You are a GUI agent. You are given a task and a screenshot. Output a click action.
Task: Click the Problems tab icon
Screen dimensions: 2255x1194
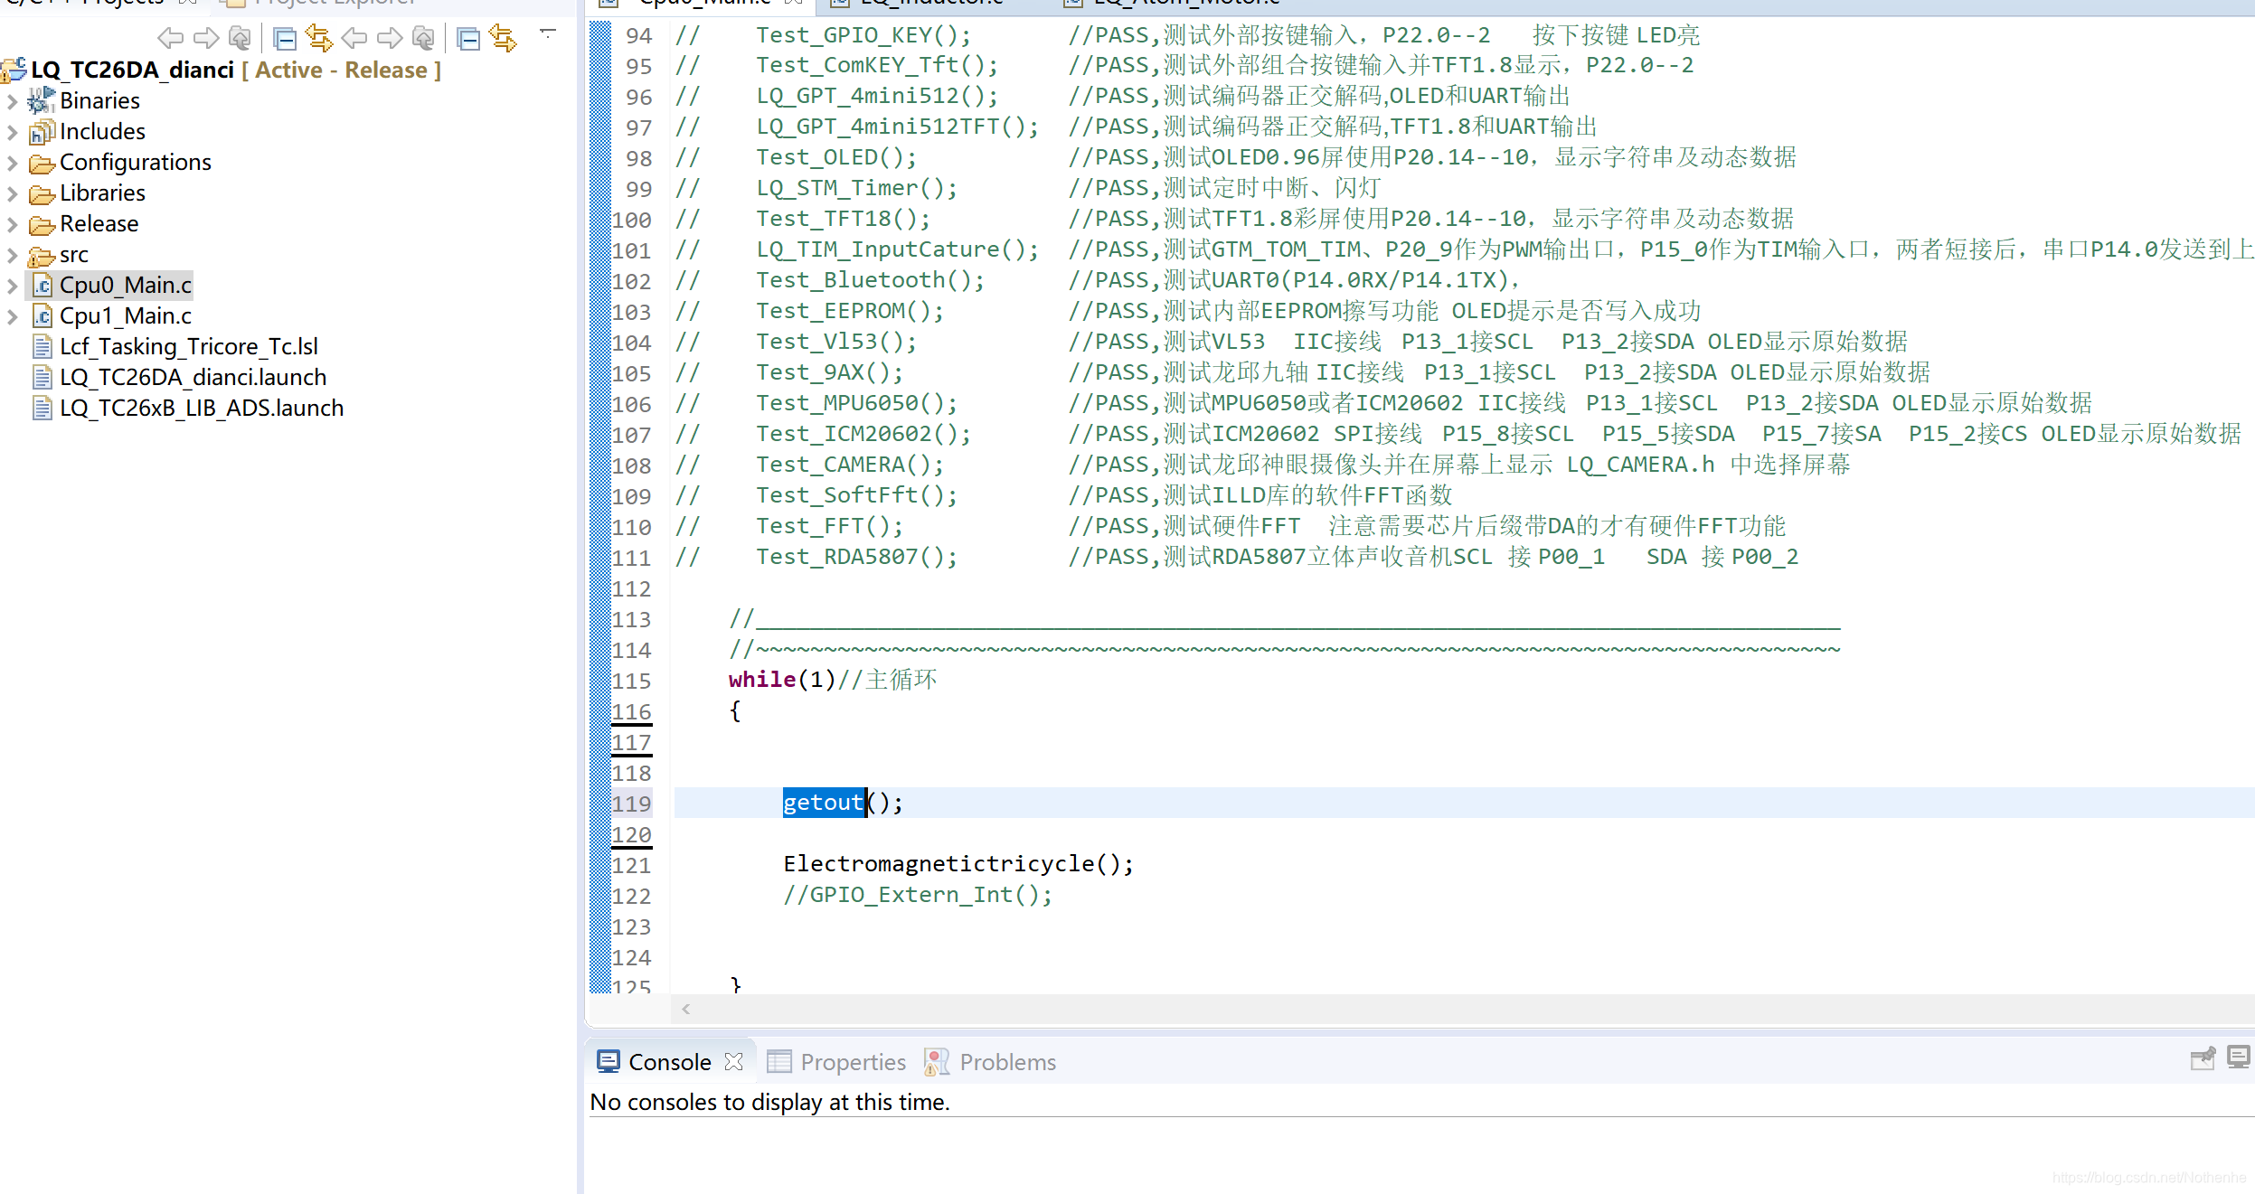[937, 1062]
